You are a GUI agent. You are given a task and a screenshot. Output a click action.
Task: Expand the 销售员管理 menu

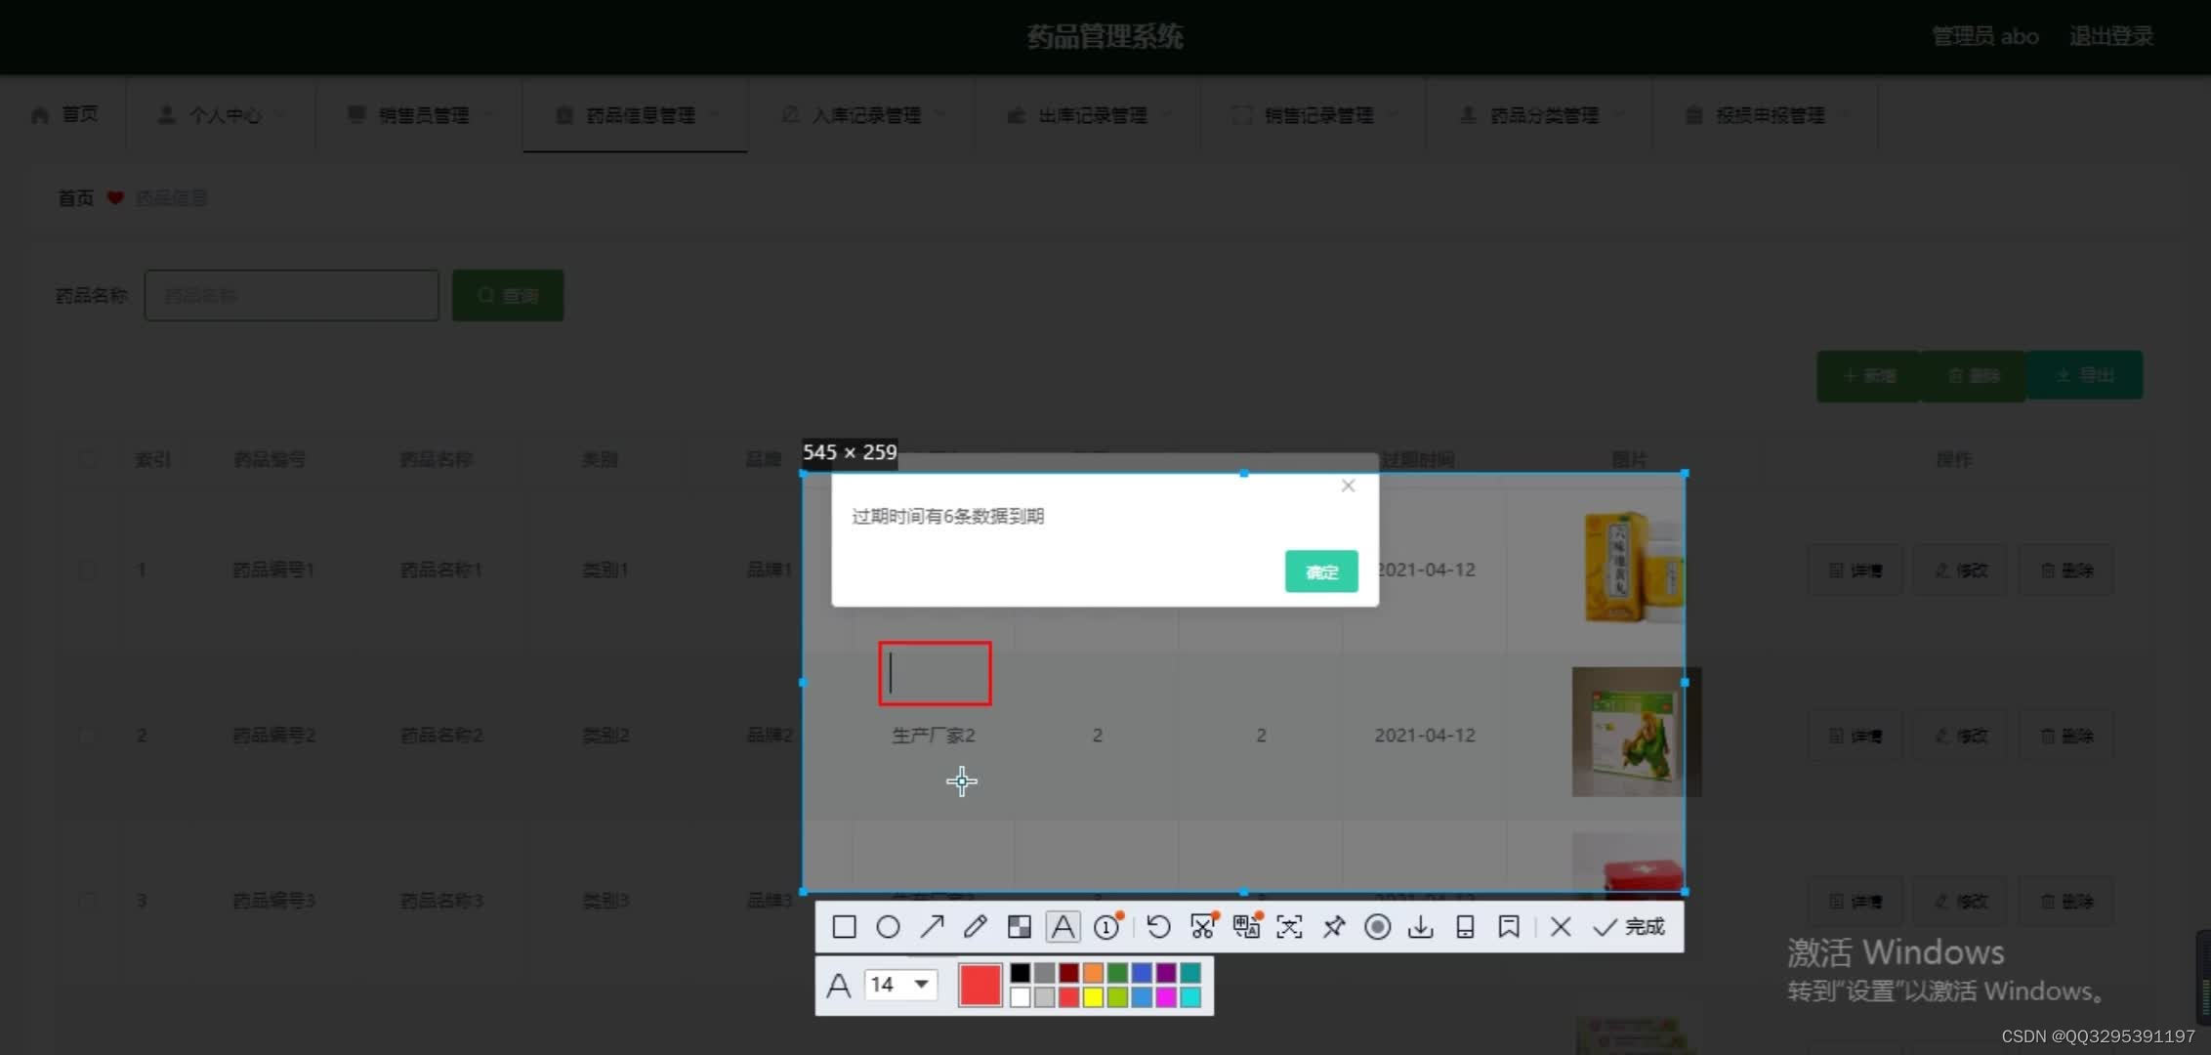click(419, 114)
